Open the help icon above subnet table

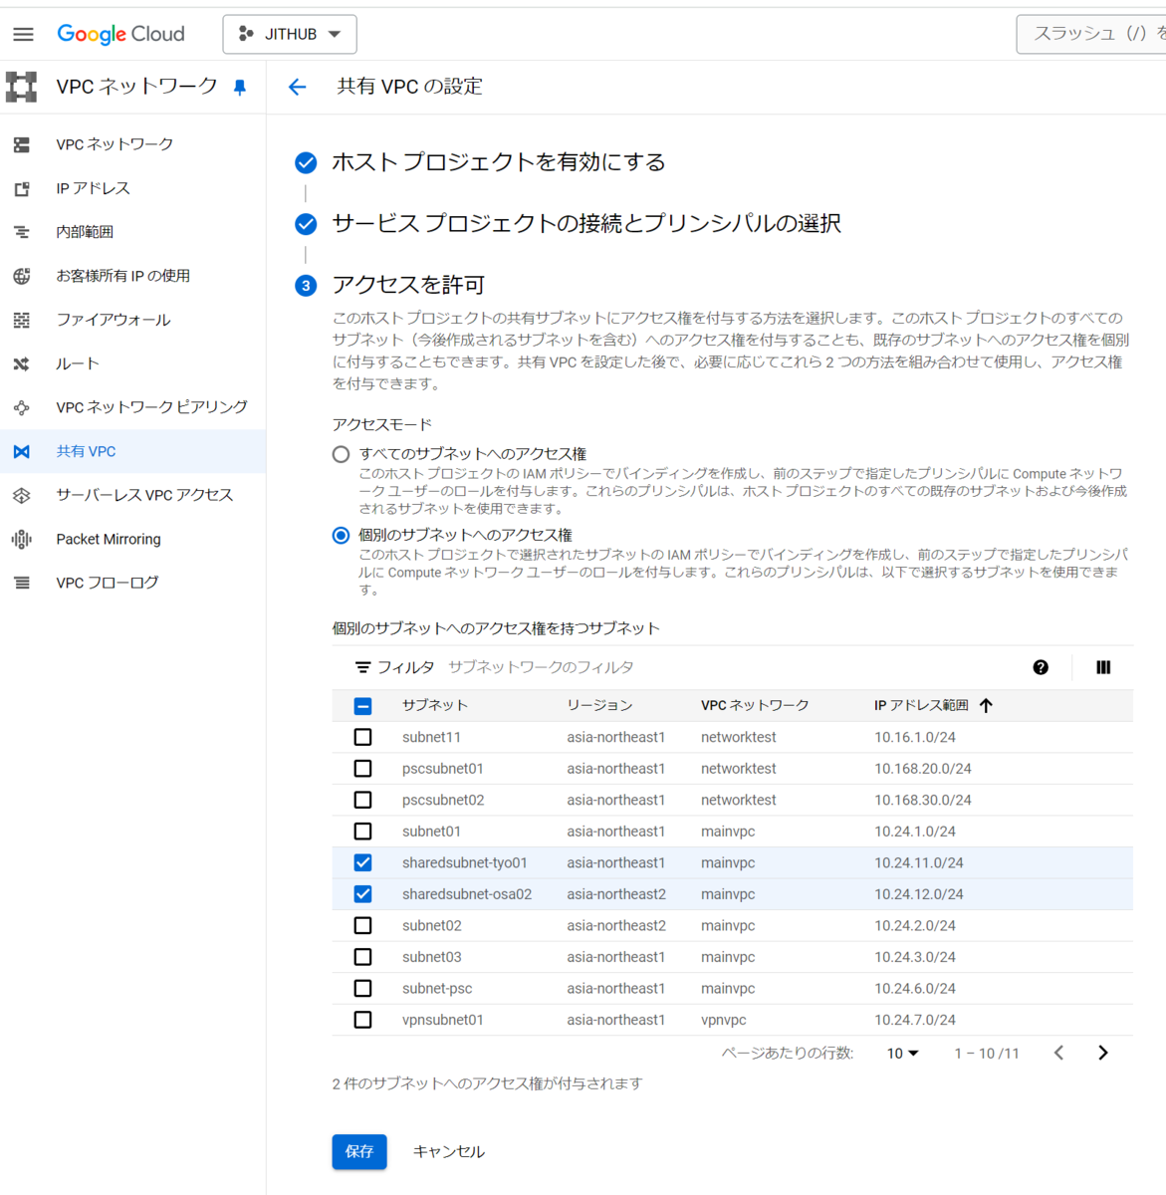pos(1041,667)
